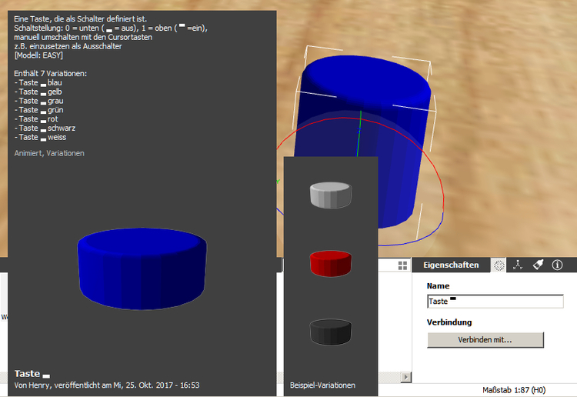
Task: Click the 'Von Henry, veröffentlicht am' line
Action: click(107, 385)
